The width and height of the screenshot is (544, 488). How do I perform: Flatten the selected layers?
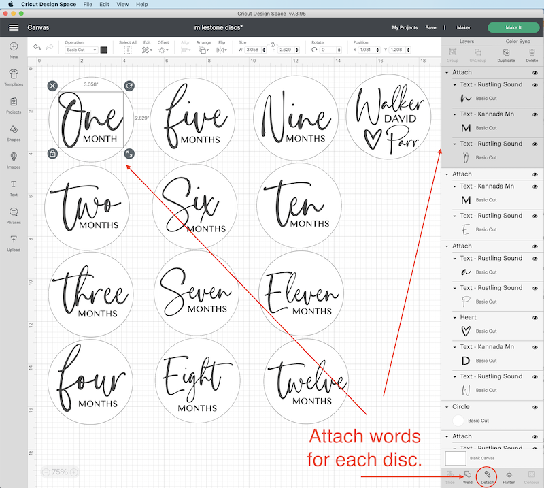(509, 477)
